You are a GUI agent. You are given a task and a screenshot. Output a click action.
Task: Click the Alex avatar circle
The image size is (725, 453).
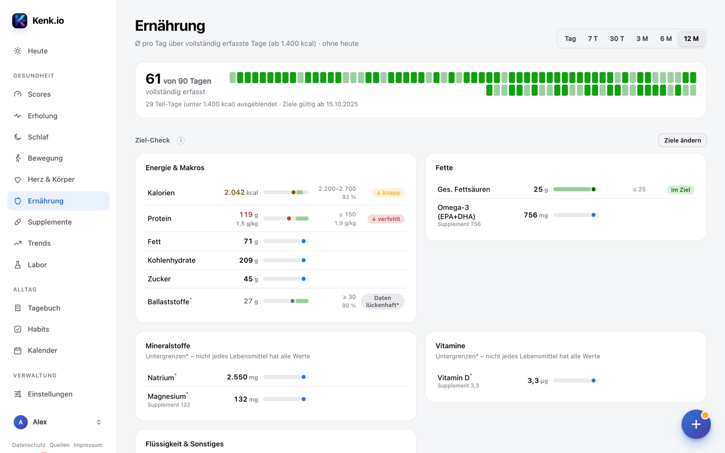(x=20, y=422)
